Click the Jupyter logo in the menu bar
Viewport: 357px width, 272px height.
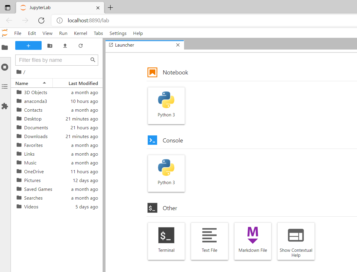click(x=5, y=33)
